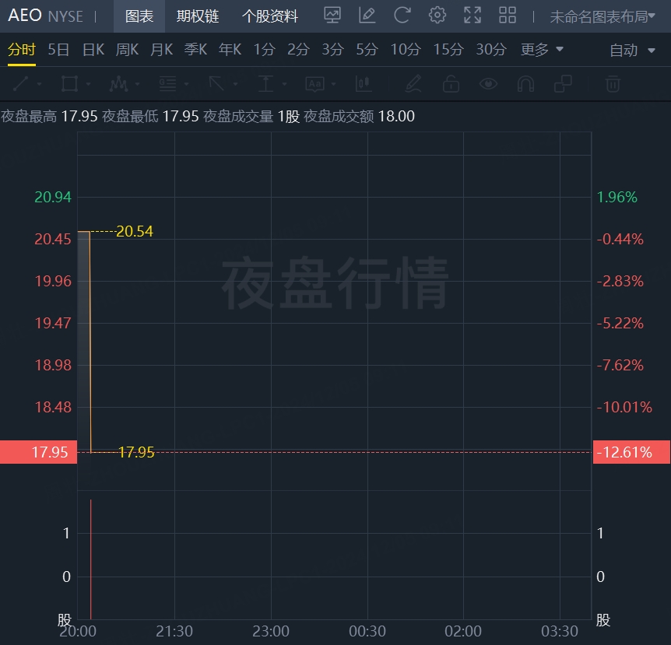The image size is (671, 645).
Task: Expand the text tool dropdown arrow
Action: [x=333, y=84]
